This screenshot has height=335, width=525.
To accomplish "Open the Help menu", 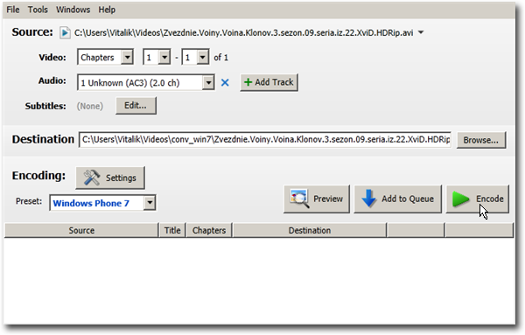I will [107, 10].
